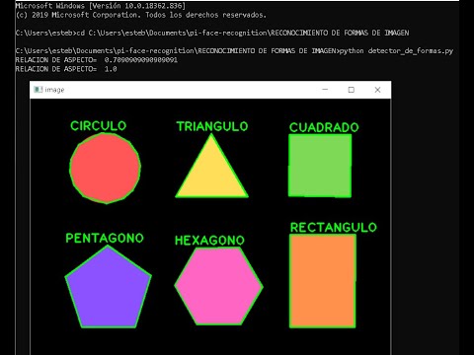
Task: Click the RELACION DE ASPECTO 1.0 line
Action: (x=66, y=69)
